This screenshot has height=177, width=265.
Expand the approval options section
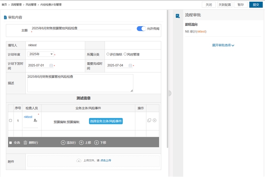223,46
